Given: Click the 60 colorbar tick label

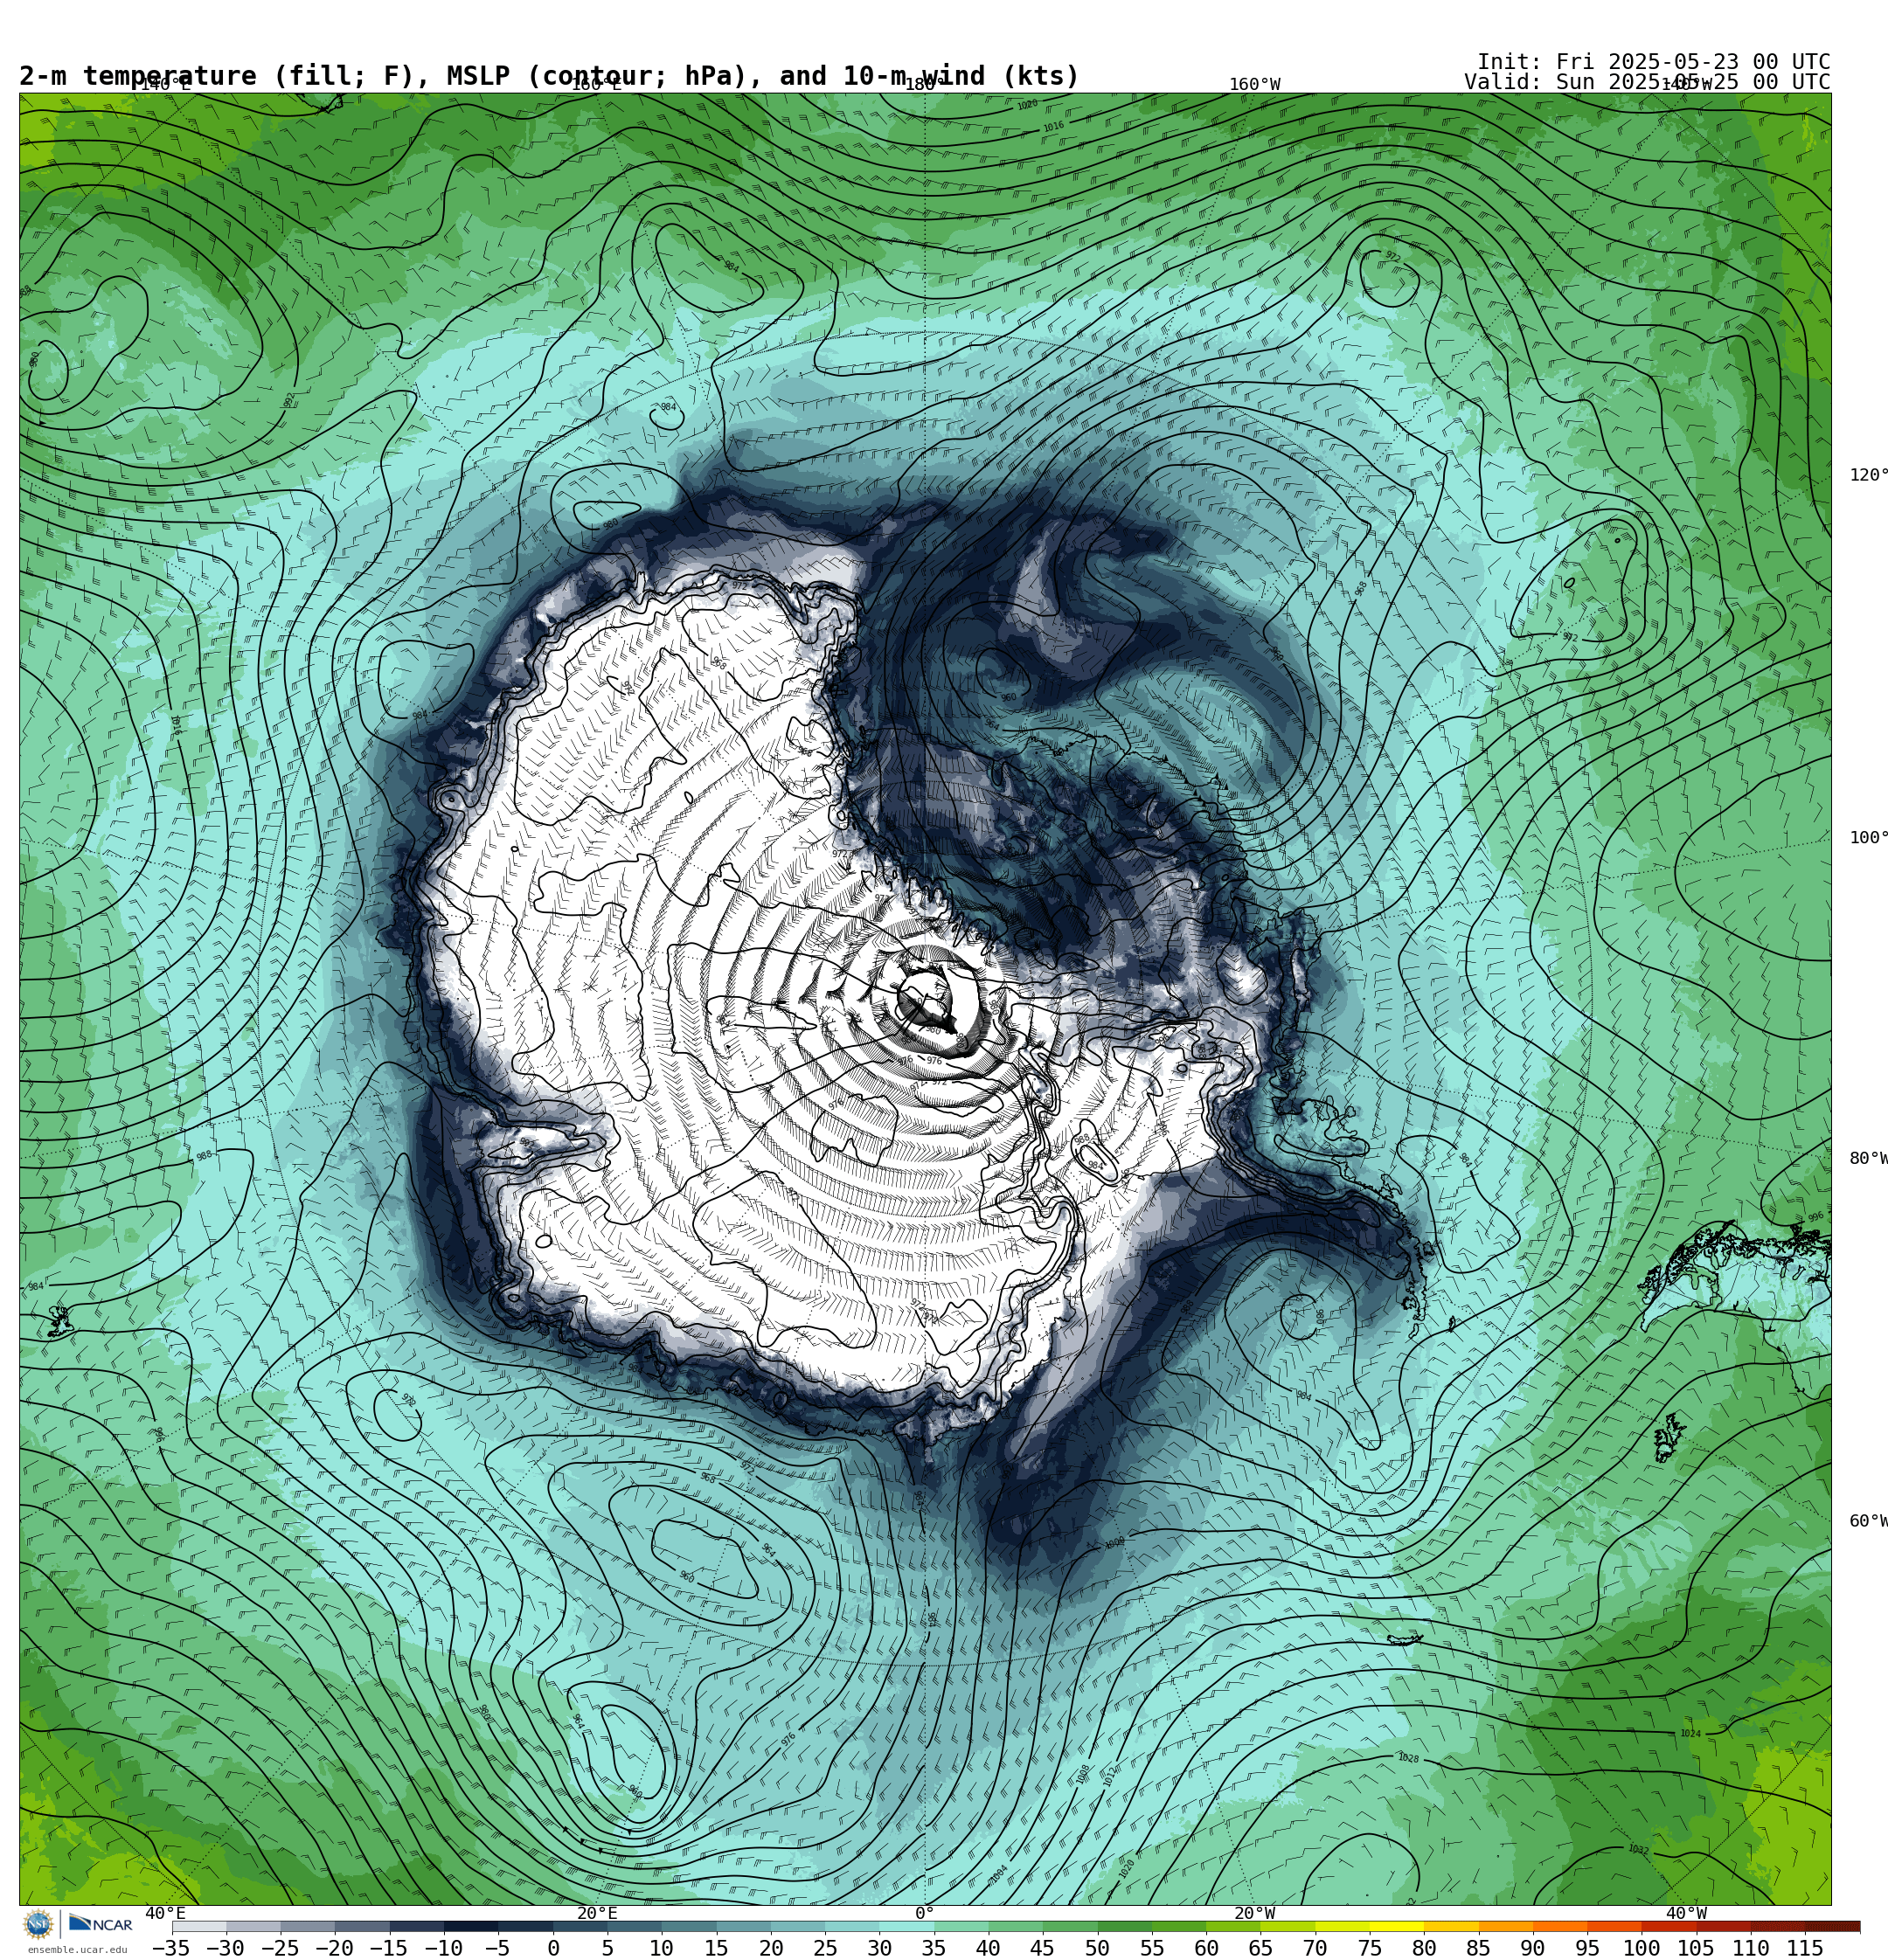Looking at the screenshot, I should (1206, 1948).
